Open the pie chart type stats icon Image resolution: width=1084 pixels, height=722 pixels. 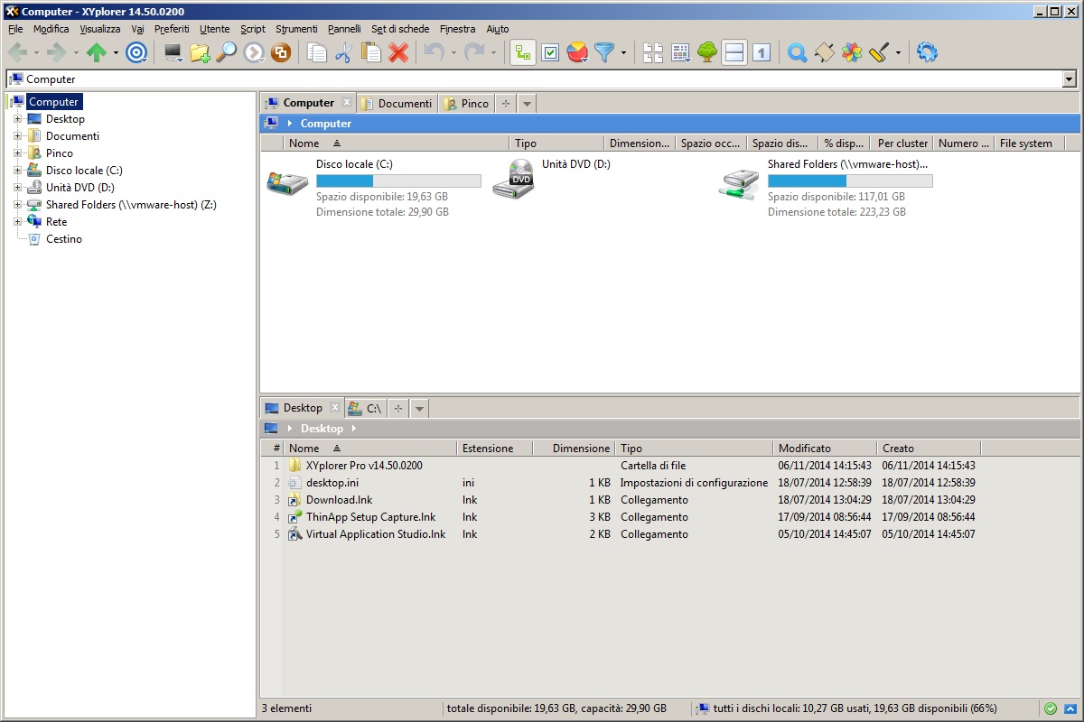(x=577, y=52)
